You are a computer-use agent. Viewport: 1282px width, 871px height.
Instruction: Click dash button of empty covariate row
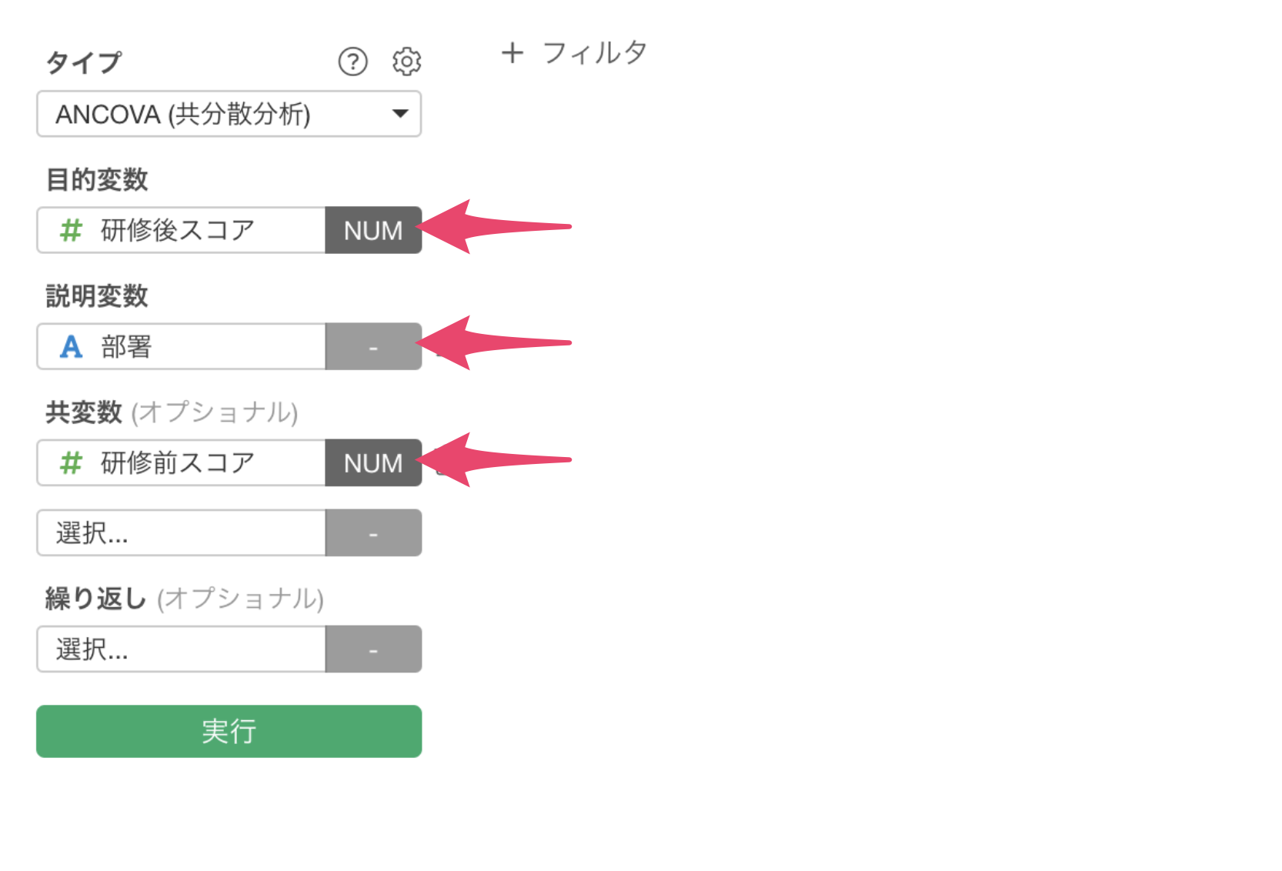coord(373,532)
